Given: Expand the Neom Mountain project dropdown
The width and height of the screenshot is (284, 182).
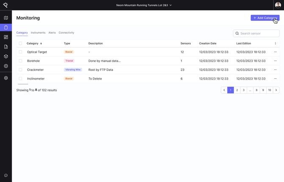Looking at the screenshot, I should tap(144, 5).
